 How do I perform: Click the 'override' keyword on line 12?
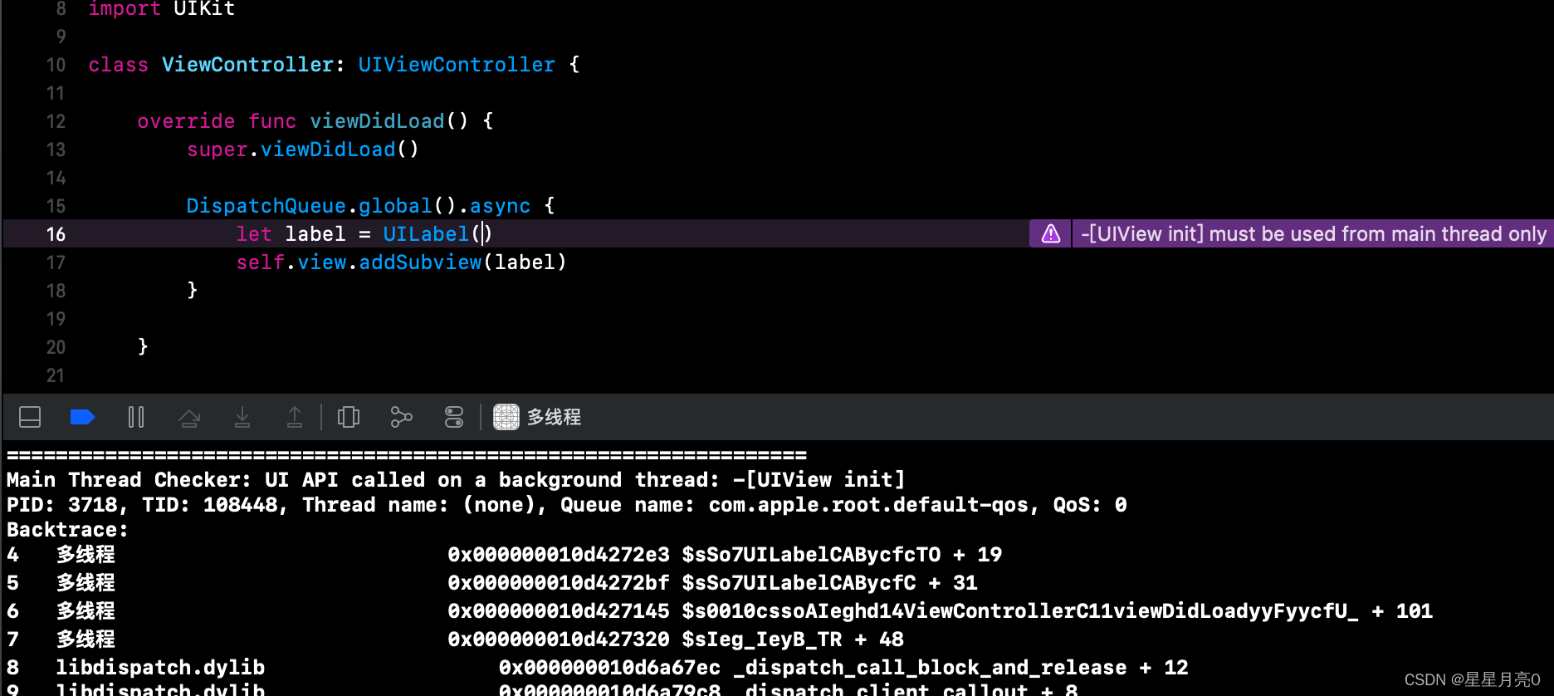point(186,121)
